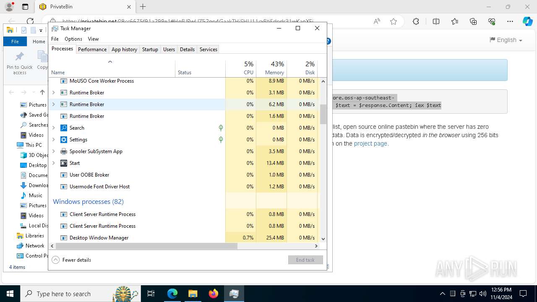Show hidden system tray icons
Viewport: 537px width, 302px height.
pyautogui.click(x=443, y=294)
